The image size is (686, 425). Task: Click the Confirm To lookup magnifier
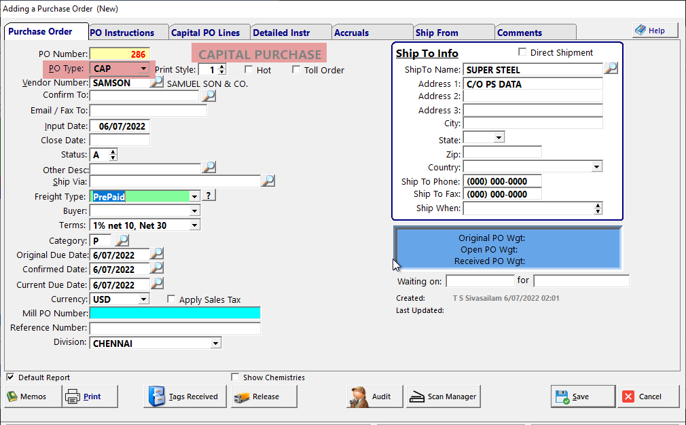pos(209,95)
